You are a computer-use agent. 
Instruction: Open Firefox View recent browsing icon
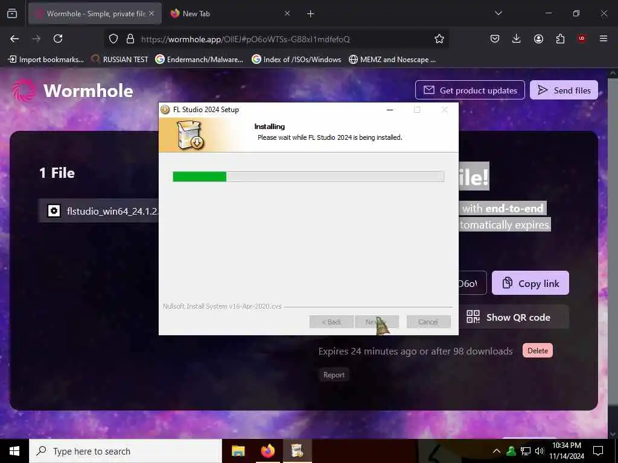coord(12,13)
